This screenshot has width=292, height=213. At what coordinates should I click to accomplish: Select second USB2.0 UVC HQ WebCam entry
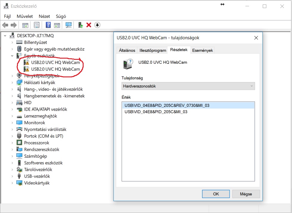click(x=56, y=69)
